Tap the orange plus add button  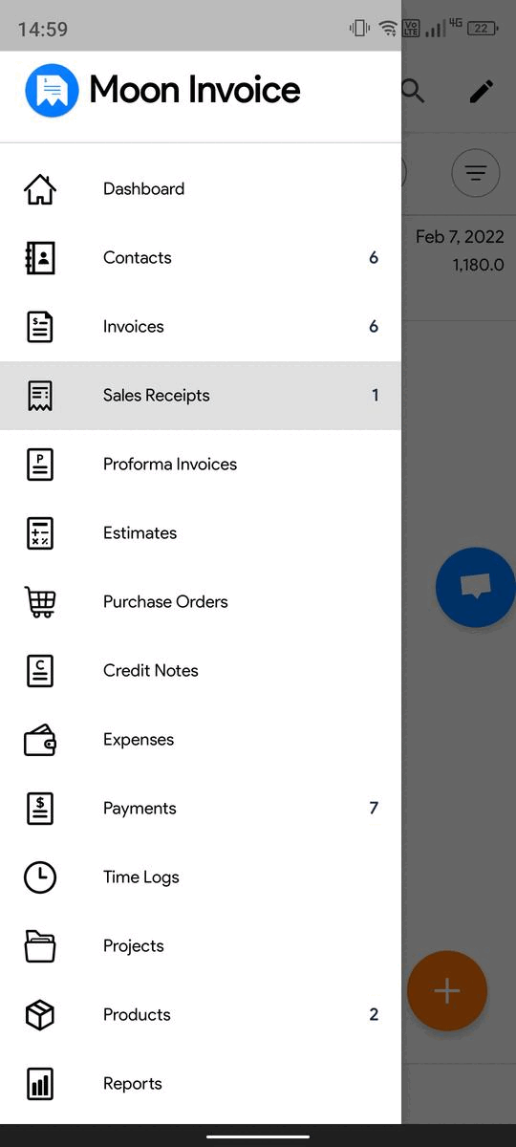click(x=447, y=991)
